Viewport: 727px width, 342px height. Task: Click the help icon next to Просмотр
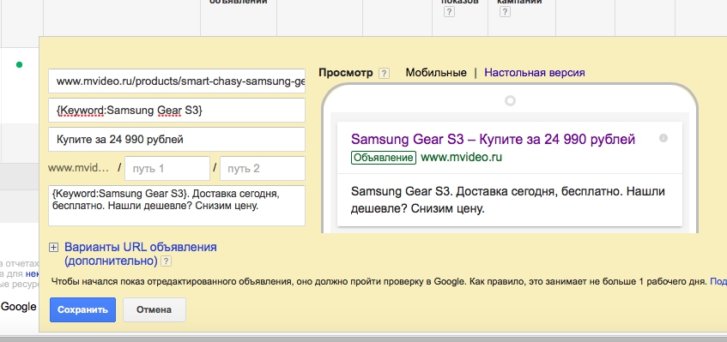tap(384, 73)
